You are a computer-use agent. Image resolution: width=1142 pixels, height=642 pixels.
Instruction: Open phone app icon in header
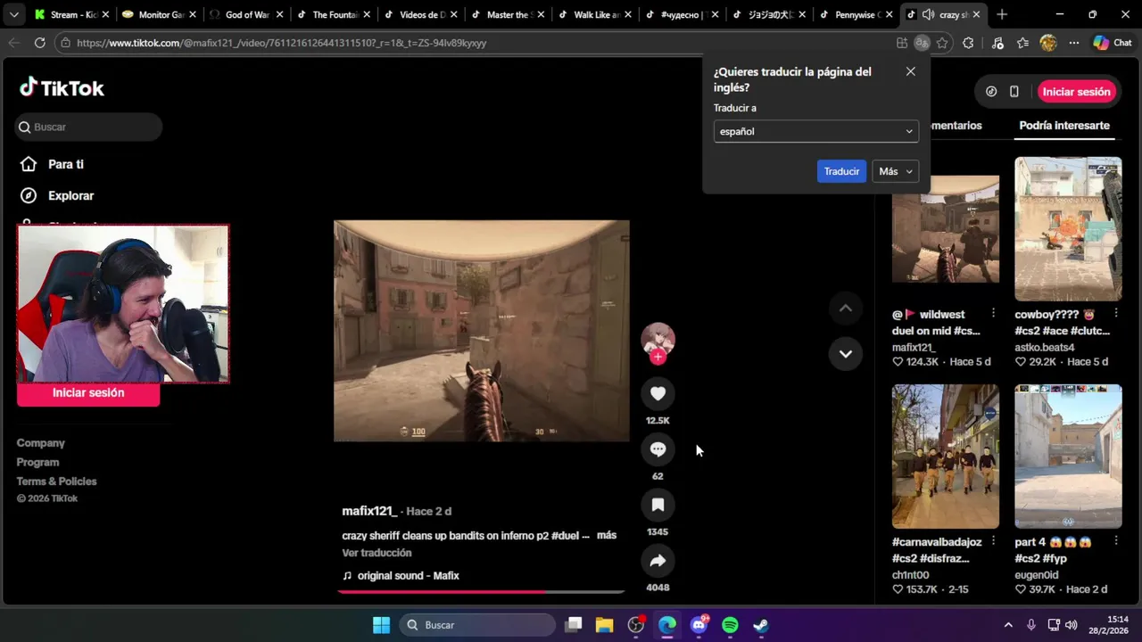pyautogui.click(x=1014, y=91)
